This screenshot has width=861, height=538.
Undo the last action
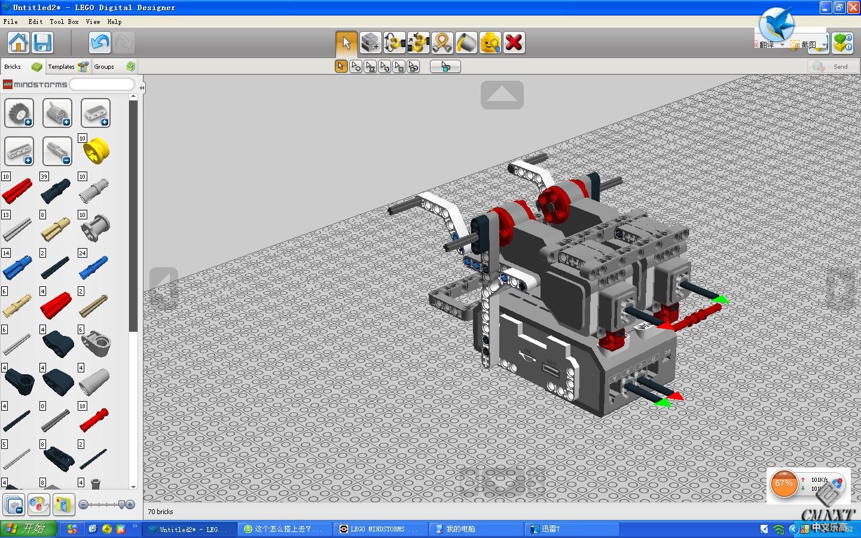coord(100,43)
